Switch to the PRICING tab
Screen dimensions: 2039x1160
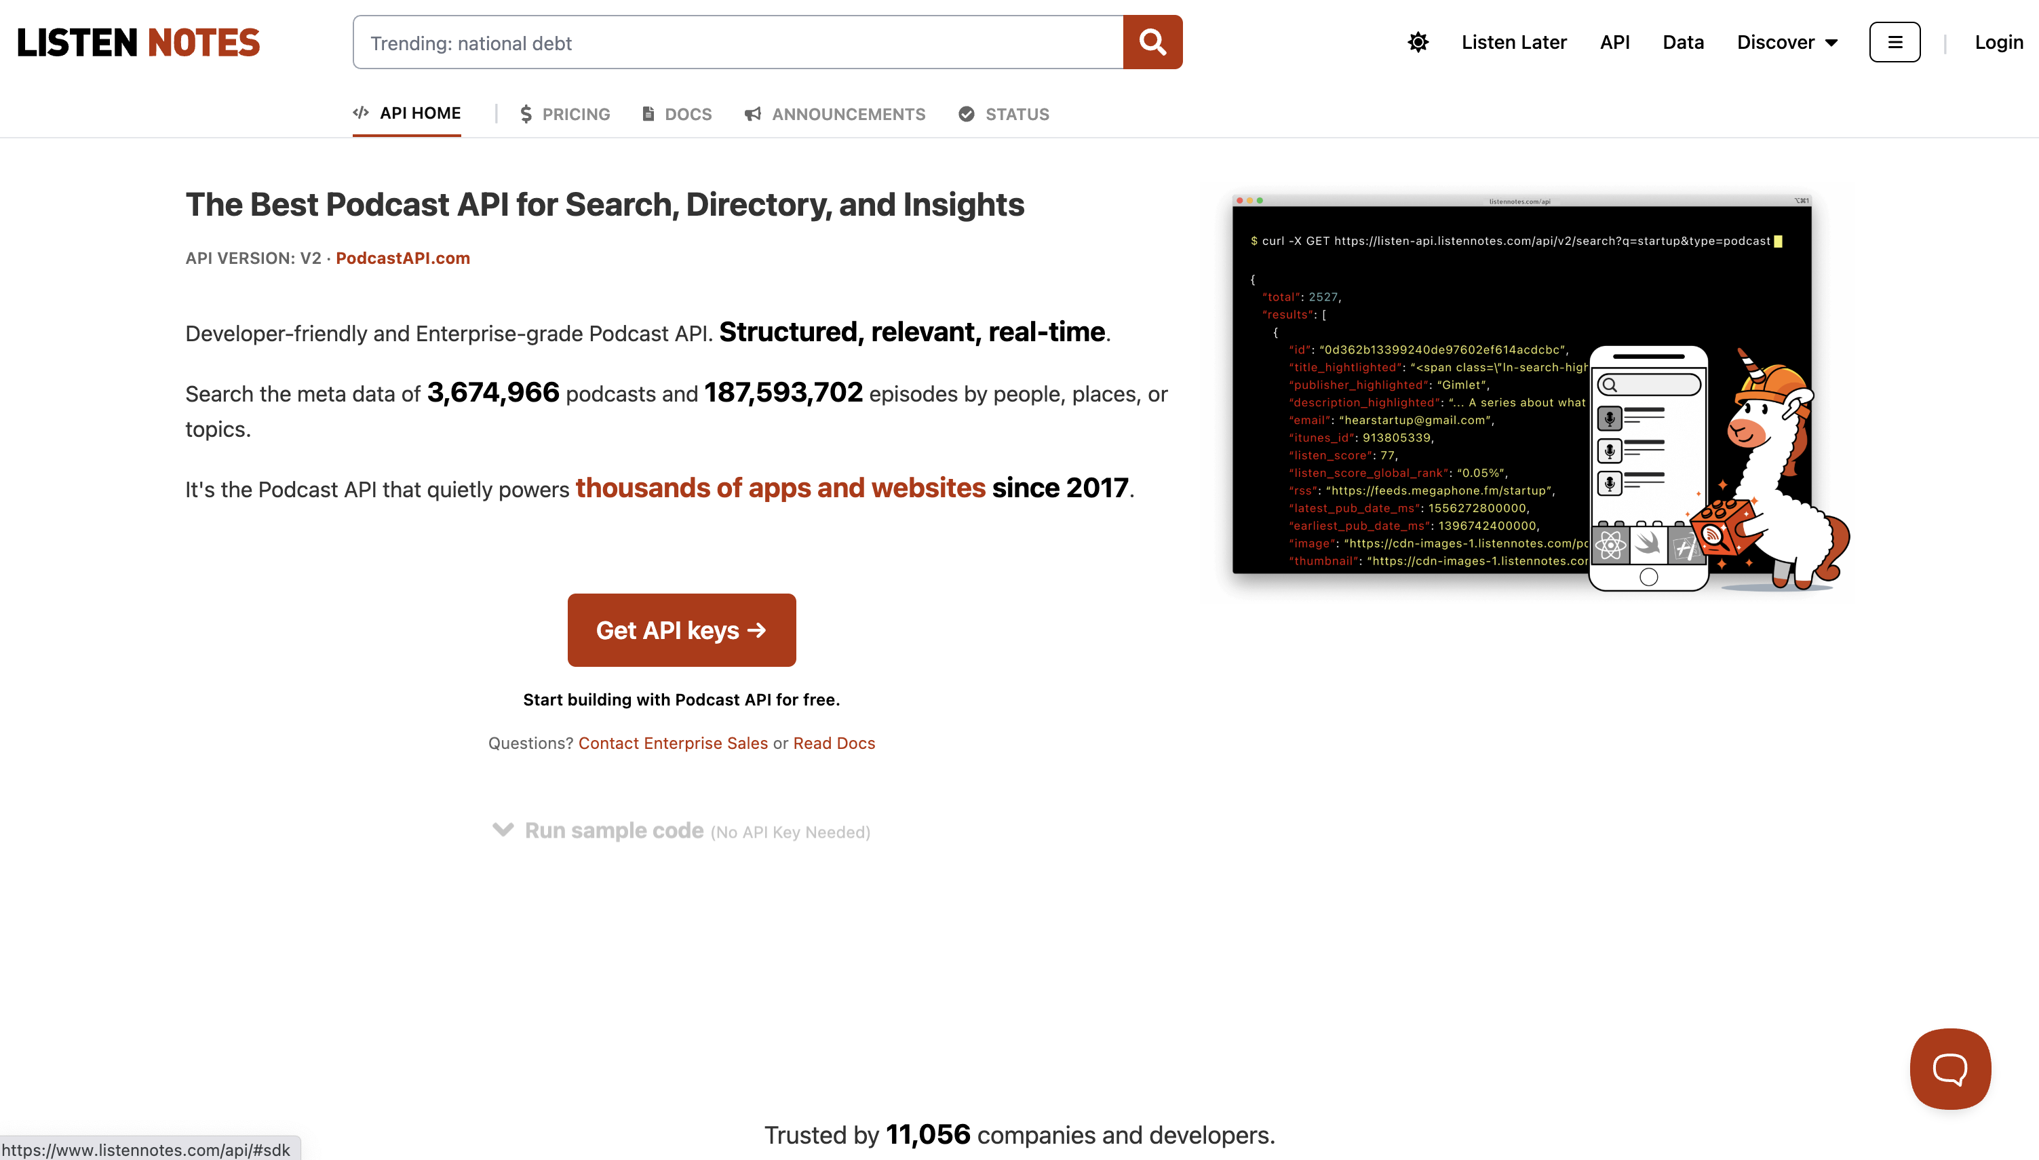pos(576,114)
